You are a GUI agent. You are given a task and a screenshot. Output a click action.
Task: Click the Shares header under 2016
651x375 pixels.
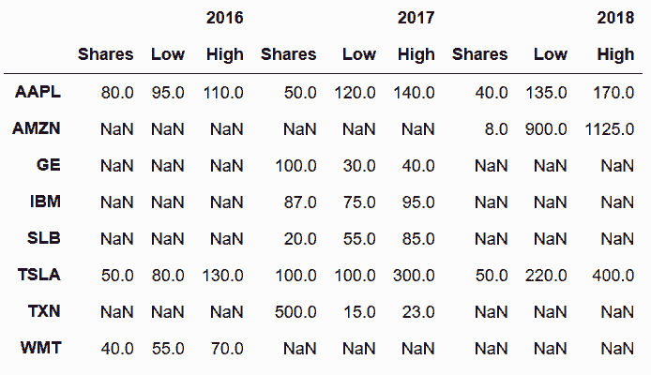106,54
